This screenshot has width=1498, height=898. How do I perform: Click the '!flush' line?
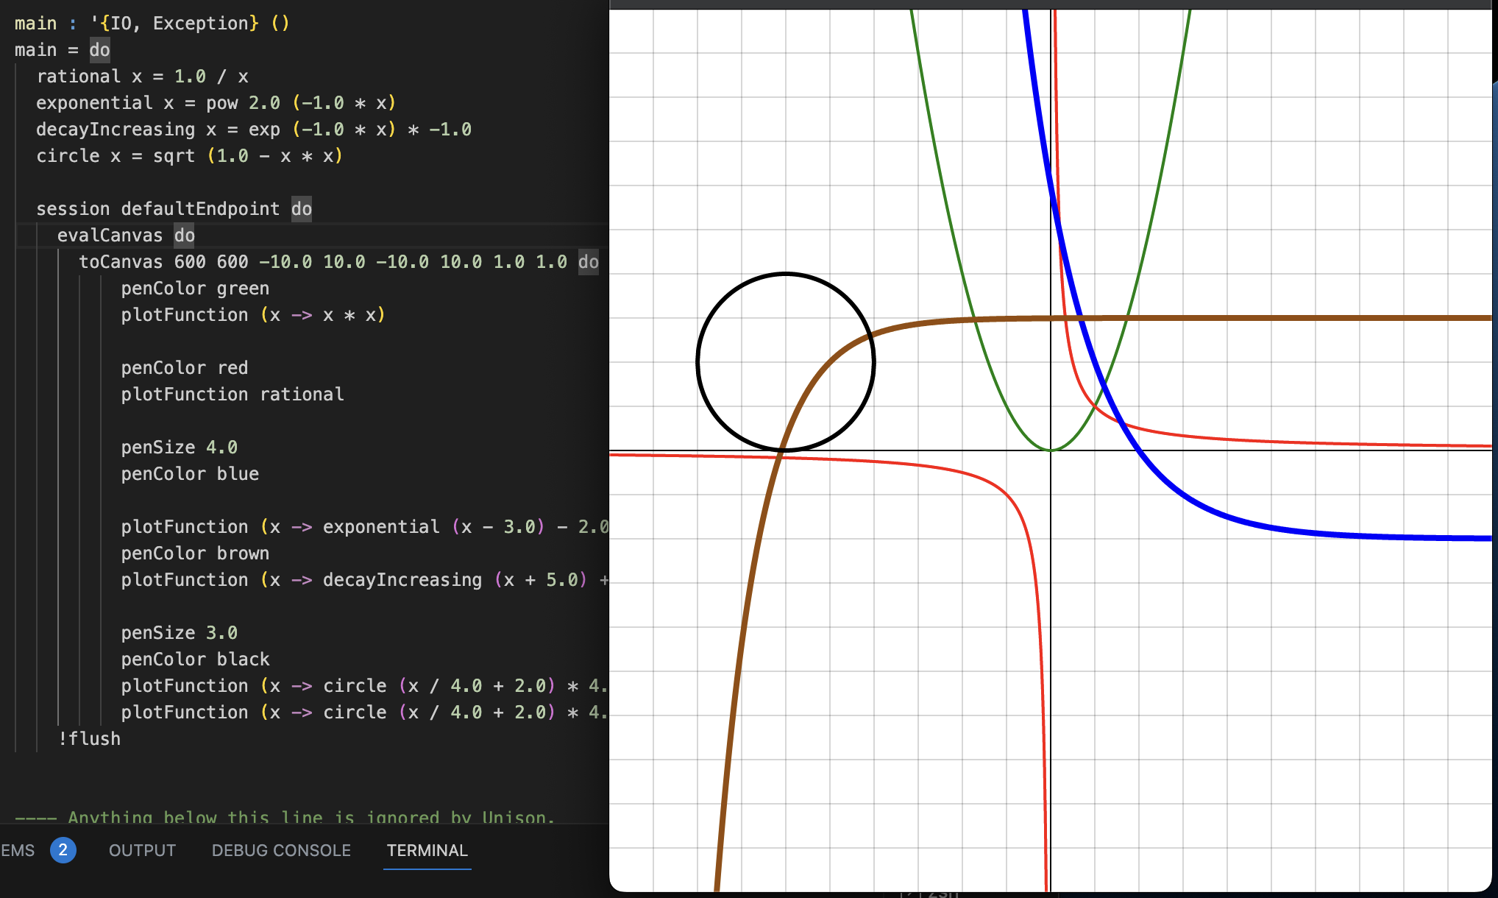coord(89,739)
